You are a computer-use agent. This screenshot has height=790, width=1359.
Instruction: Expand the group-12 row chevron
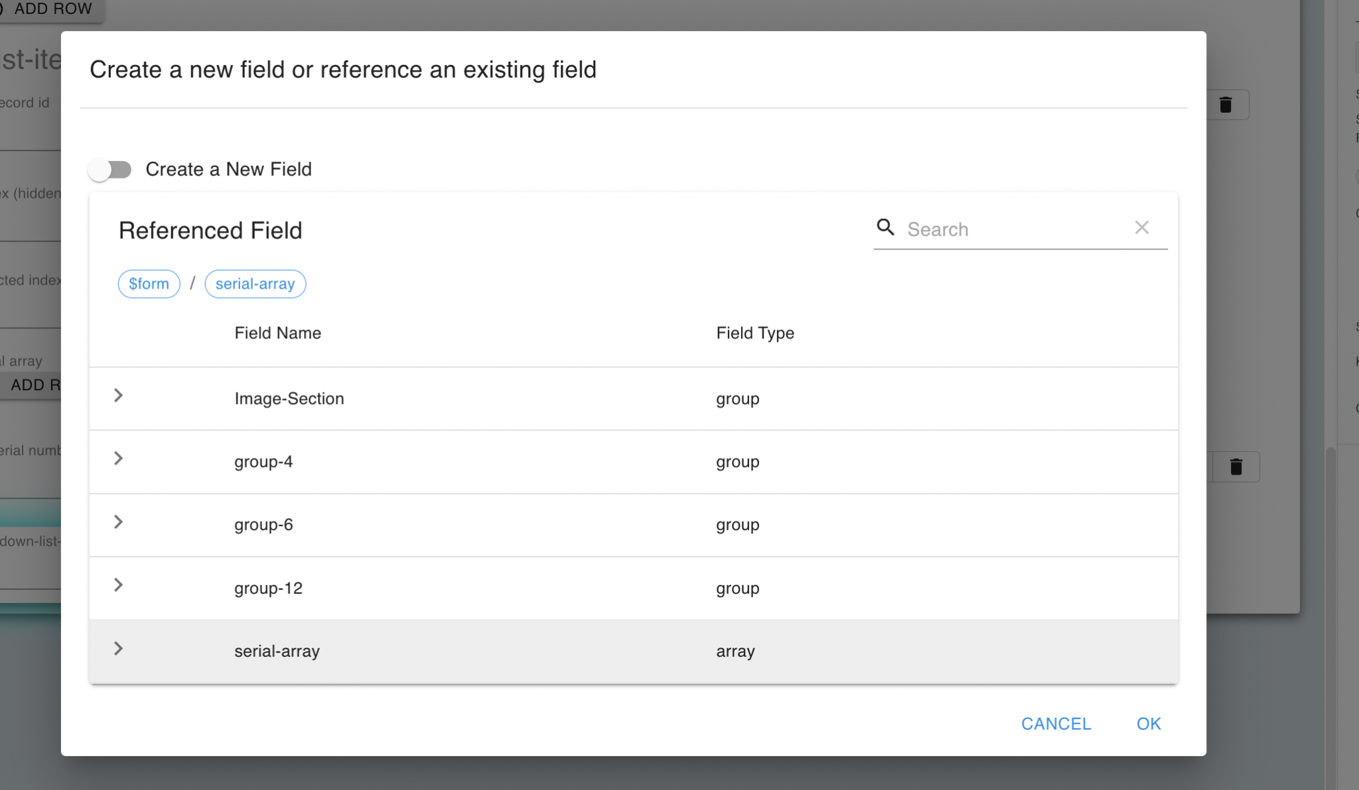[118, 585]
